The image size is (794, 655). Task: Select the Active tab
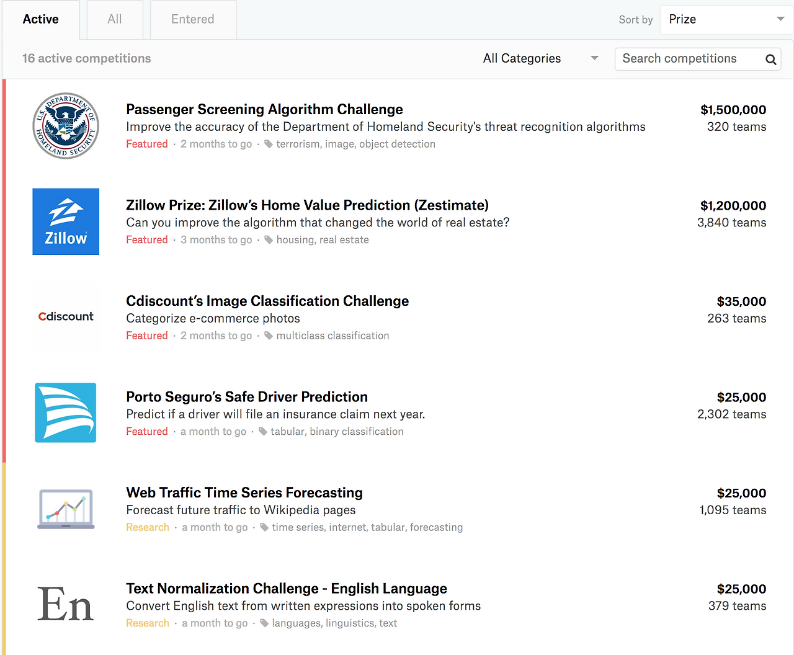pos(41,20)
